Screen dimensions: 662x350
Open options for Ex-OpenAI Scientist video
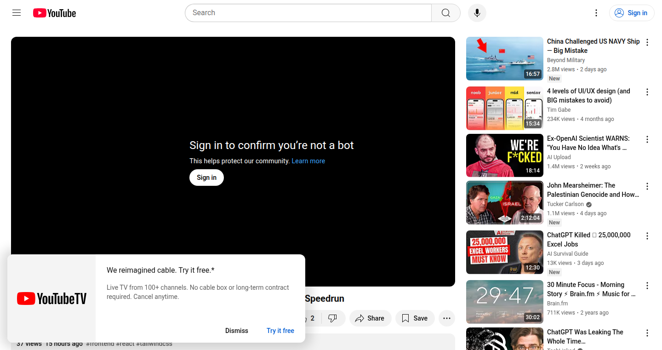pos(647,139)
